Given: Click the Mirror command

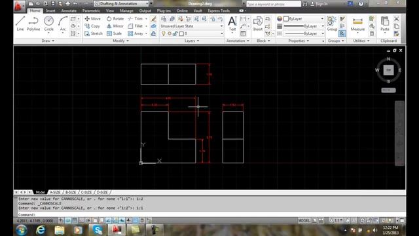Looking at the screenshot, I should pos(115,26).
